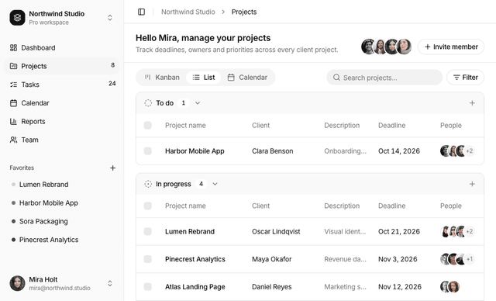Switch to the Kanban view tab

point(162,78)
